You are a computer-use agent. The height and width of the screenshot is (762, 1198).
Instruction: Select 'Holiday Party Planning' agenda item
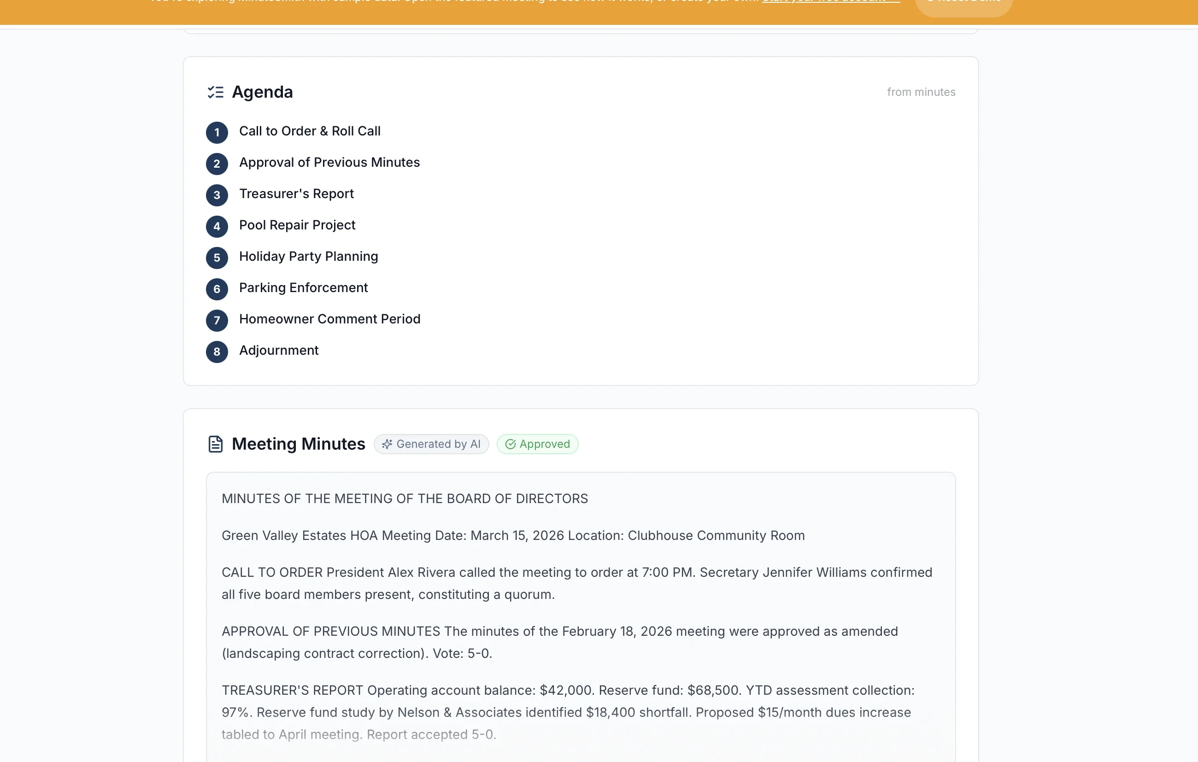pos(308,256)
